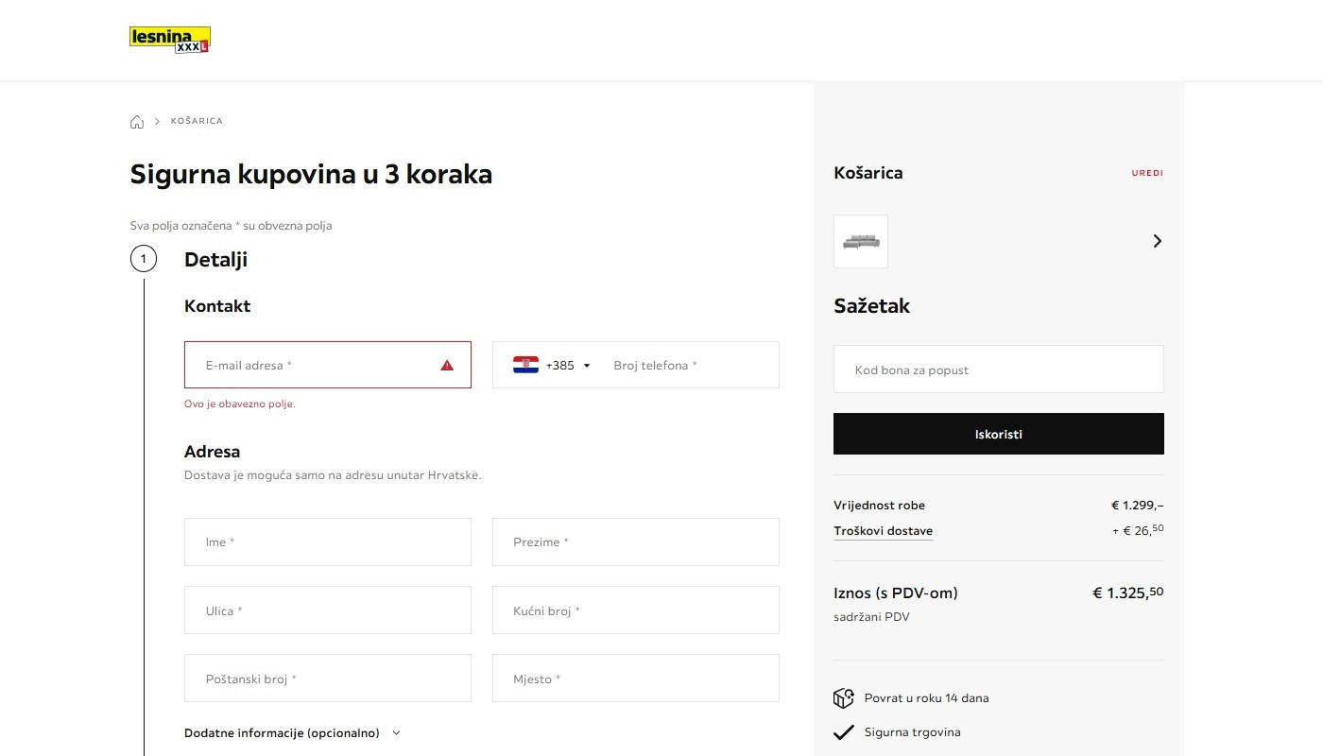Click the Lesnina XXXL logo

click(170, 40)
